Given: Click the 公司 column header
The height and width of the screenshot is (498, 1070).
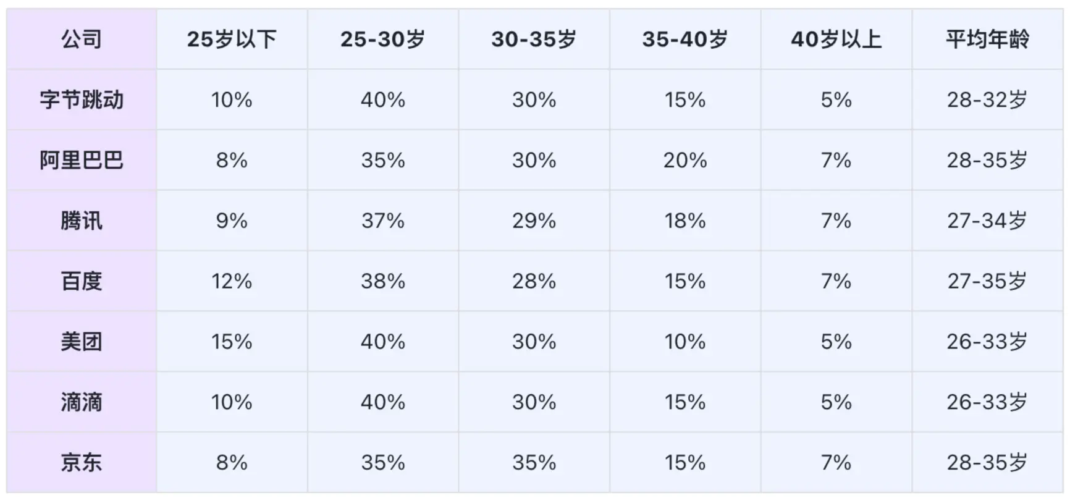Looking at the screenshot, I should click(82, 40).
